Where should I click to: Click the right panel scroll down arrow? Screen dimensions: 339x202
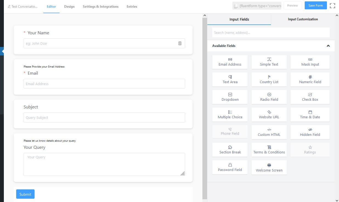pyautogui.click(x=337, y=200)
